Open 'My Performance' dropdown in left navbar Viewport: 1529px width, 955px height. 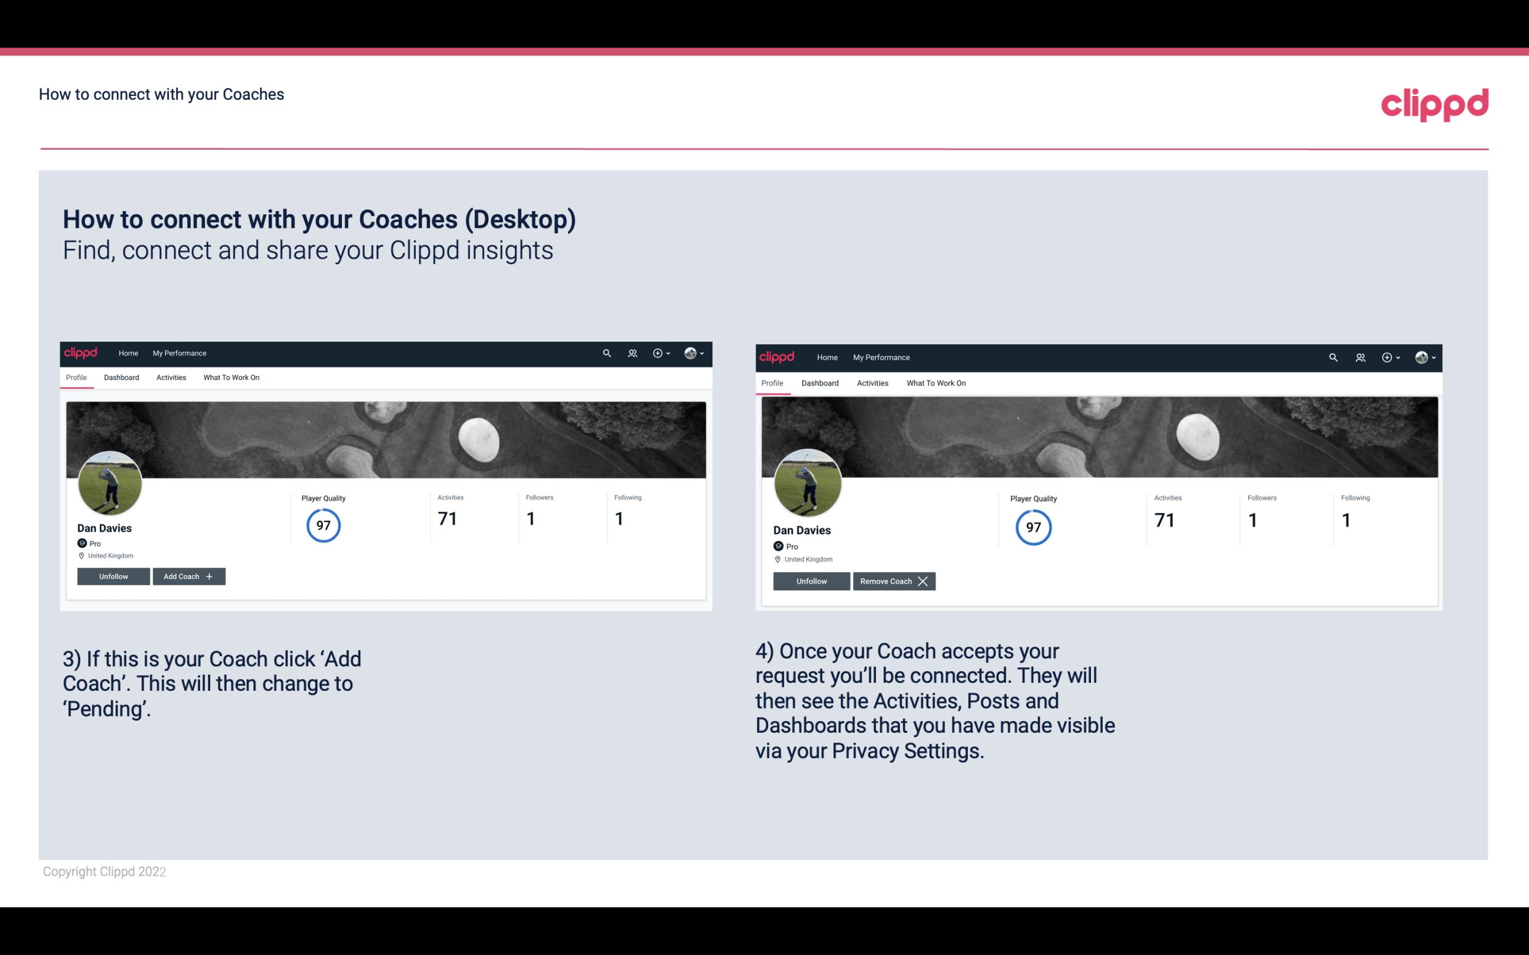pos(179,352)
